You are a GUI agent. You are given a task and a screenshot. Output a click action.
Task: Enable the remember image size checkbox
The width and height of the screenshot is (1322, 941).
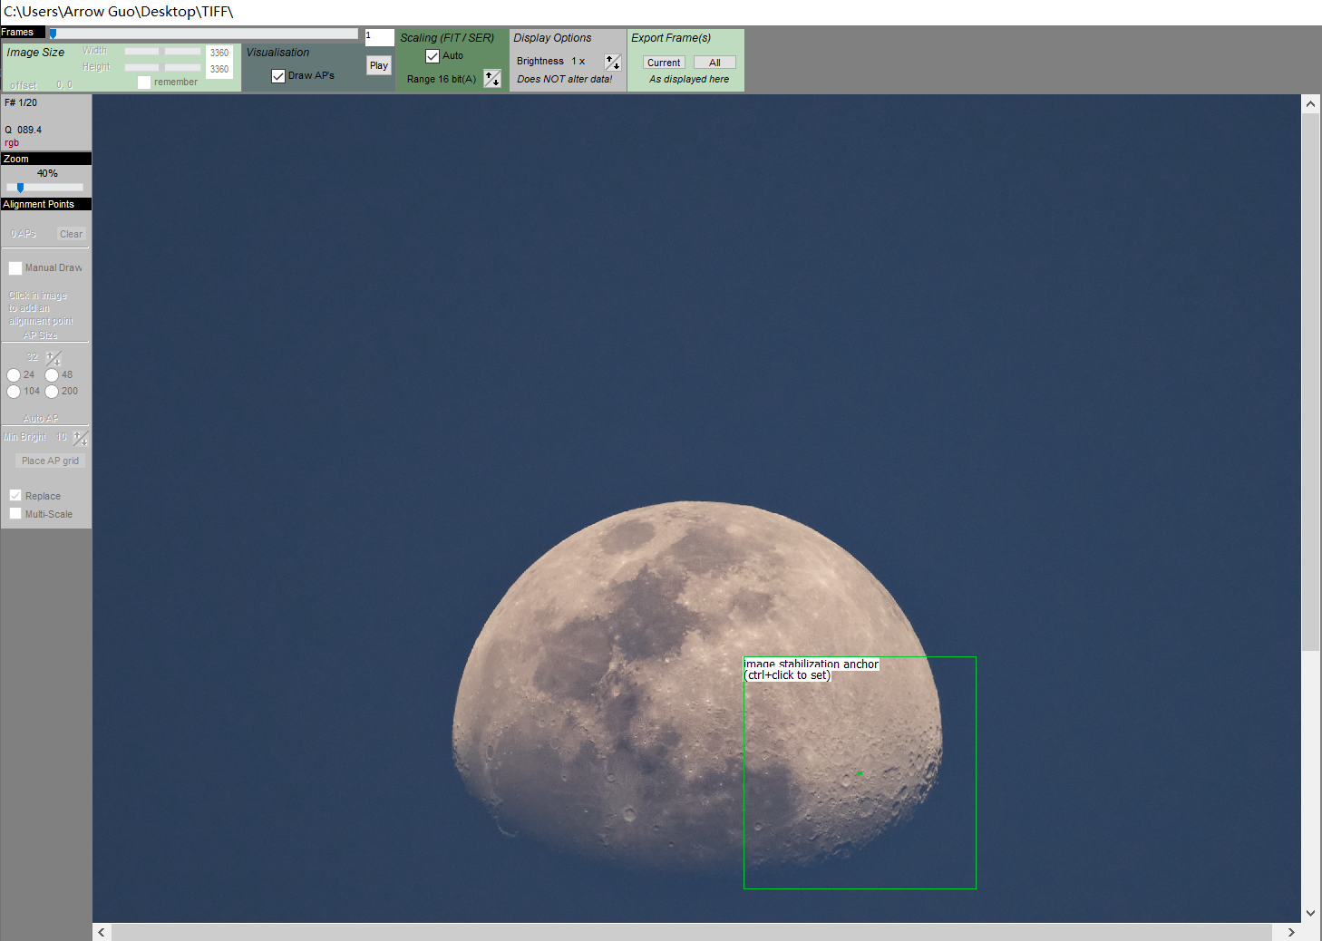tap(143, 82)
